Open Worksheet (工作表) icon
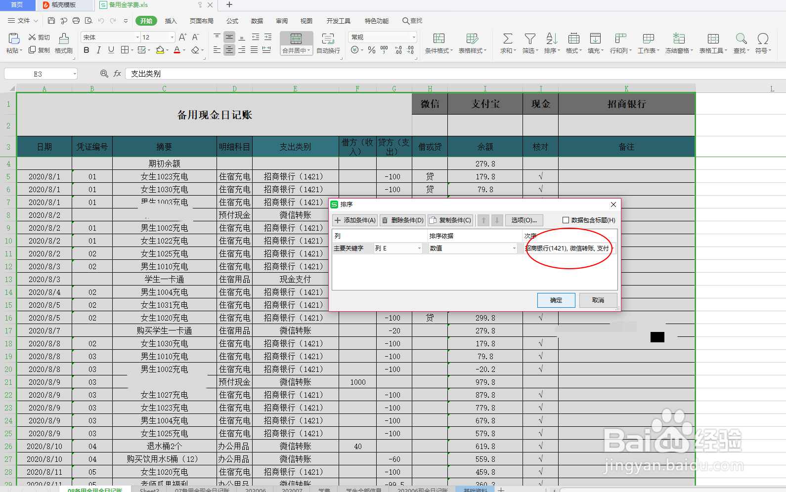Image resolution: width=786 pixels, height=492 pixels. pos(648,39)
